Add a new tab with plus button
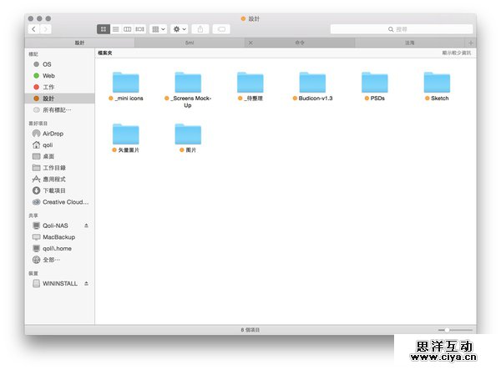Viewport: 501px width, 370px height. (471, 42)
